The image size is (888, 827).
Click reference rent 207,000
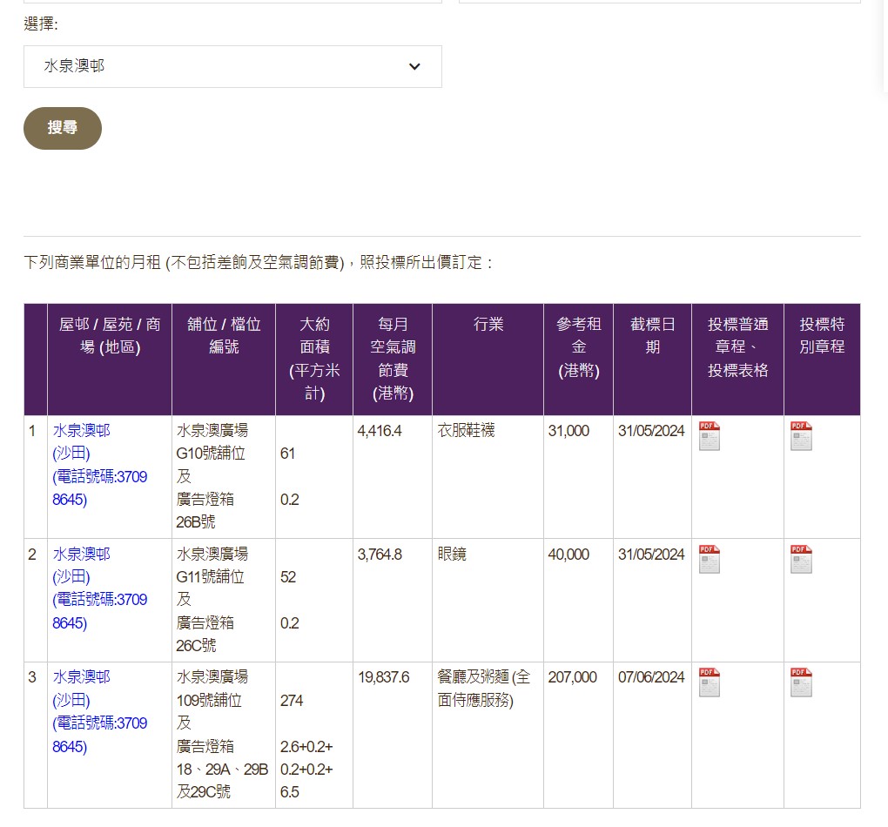tap(573, 677)
